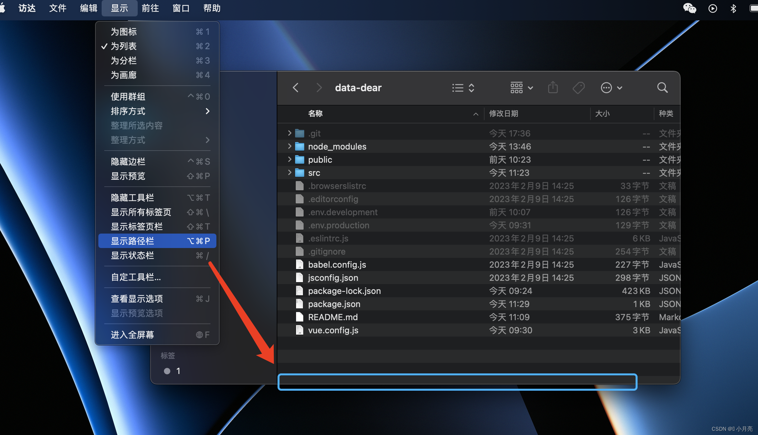Select the .editorconfig file row
Viewport: 758px width, 435px height.
click(x=479, y=199)
